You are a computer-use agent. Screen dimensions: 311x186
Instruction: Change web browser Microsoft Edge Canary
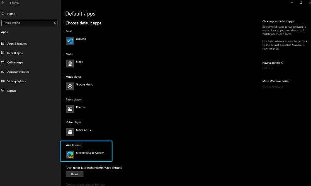[x=90, y=153]
